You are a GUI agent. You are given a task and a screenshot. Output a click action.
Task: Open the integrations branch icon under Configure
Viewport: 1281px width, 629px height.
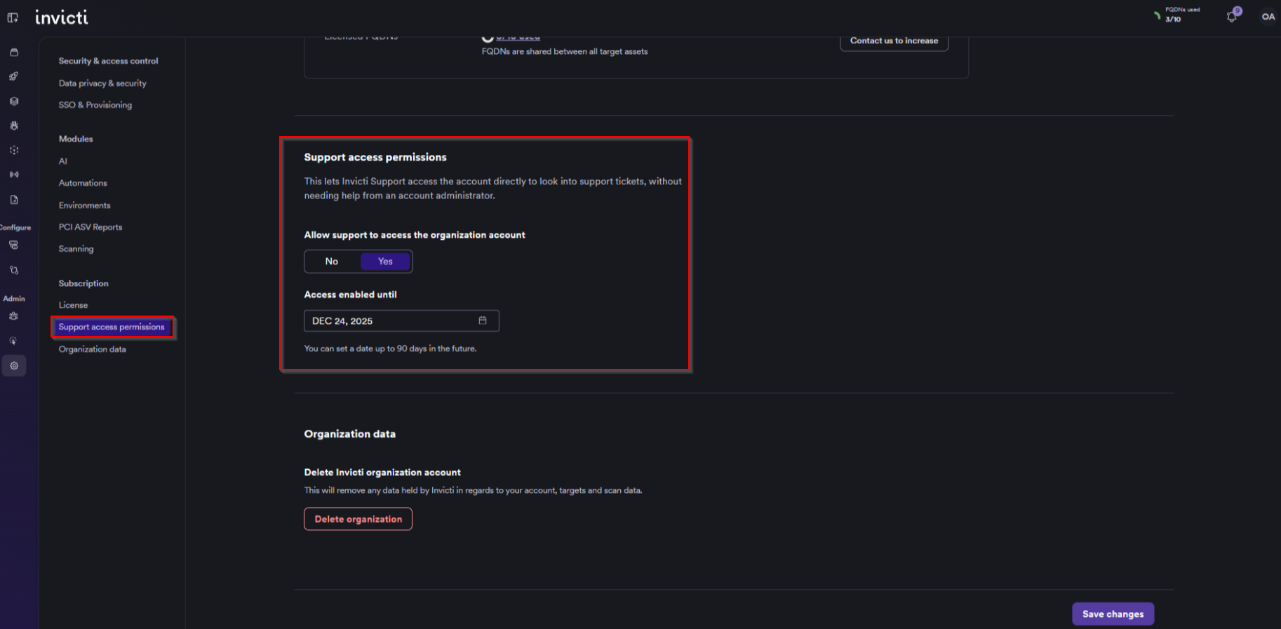pyautogui.click(x=14, y=270)
